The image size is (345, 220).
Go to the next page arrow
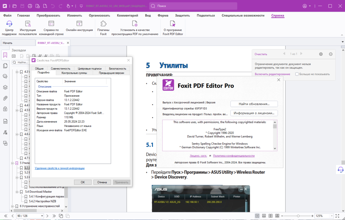coord(47,216)
